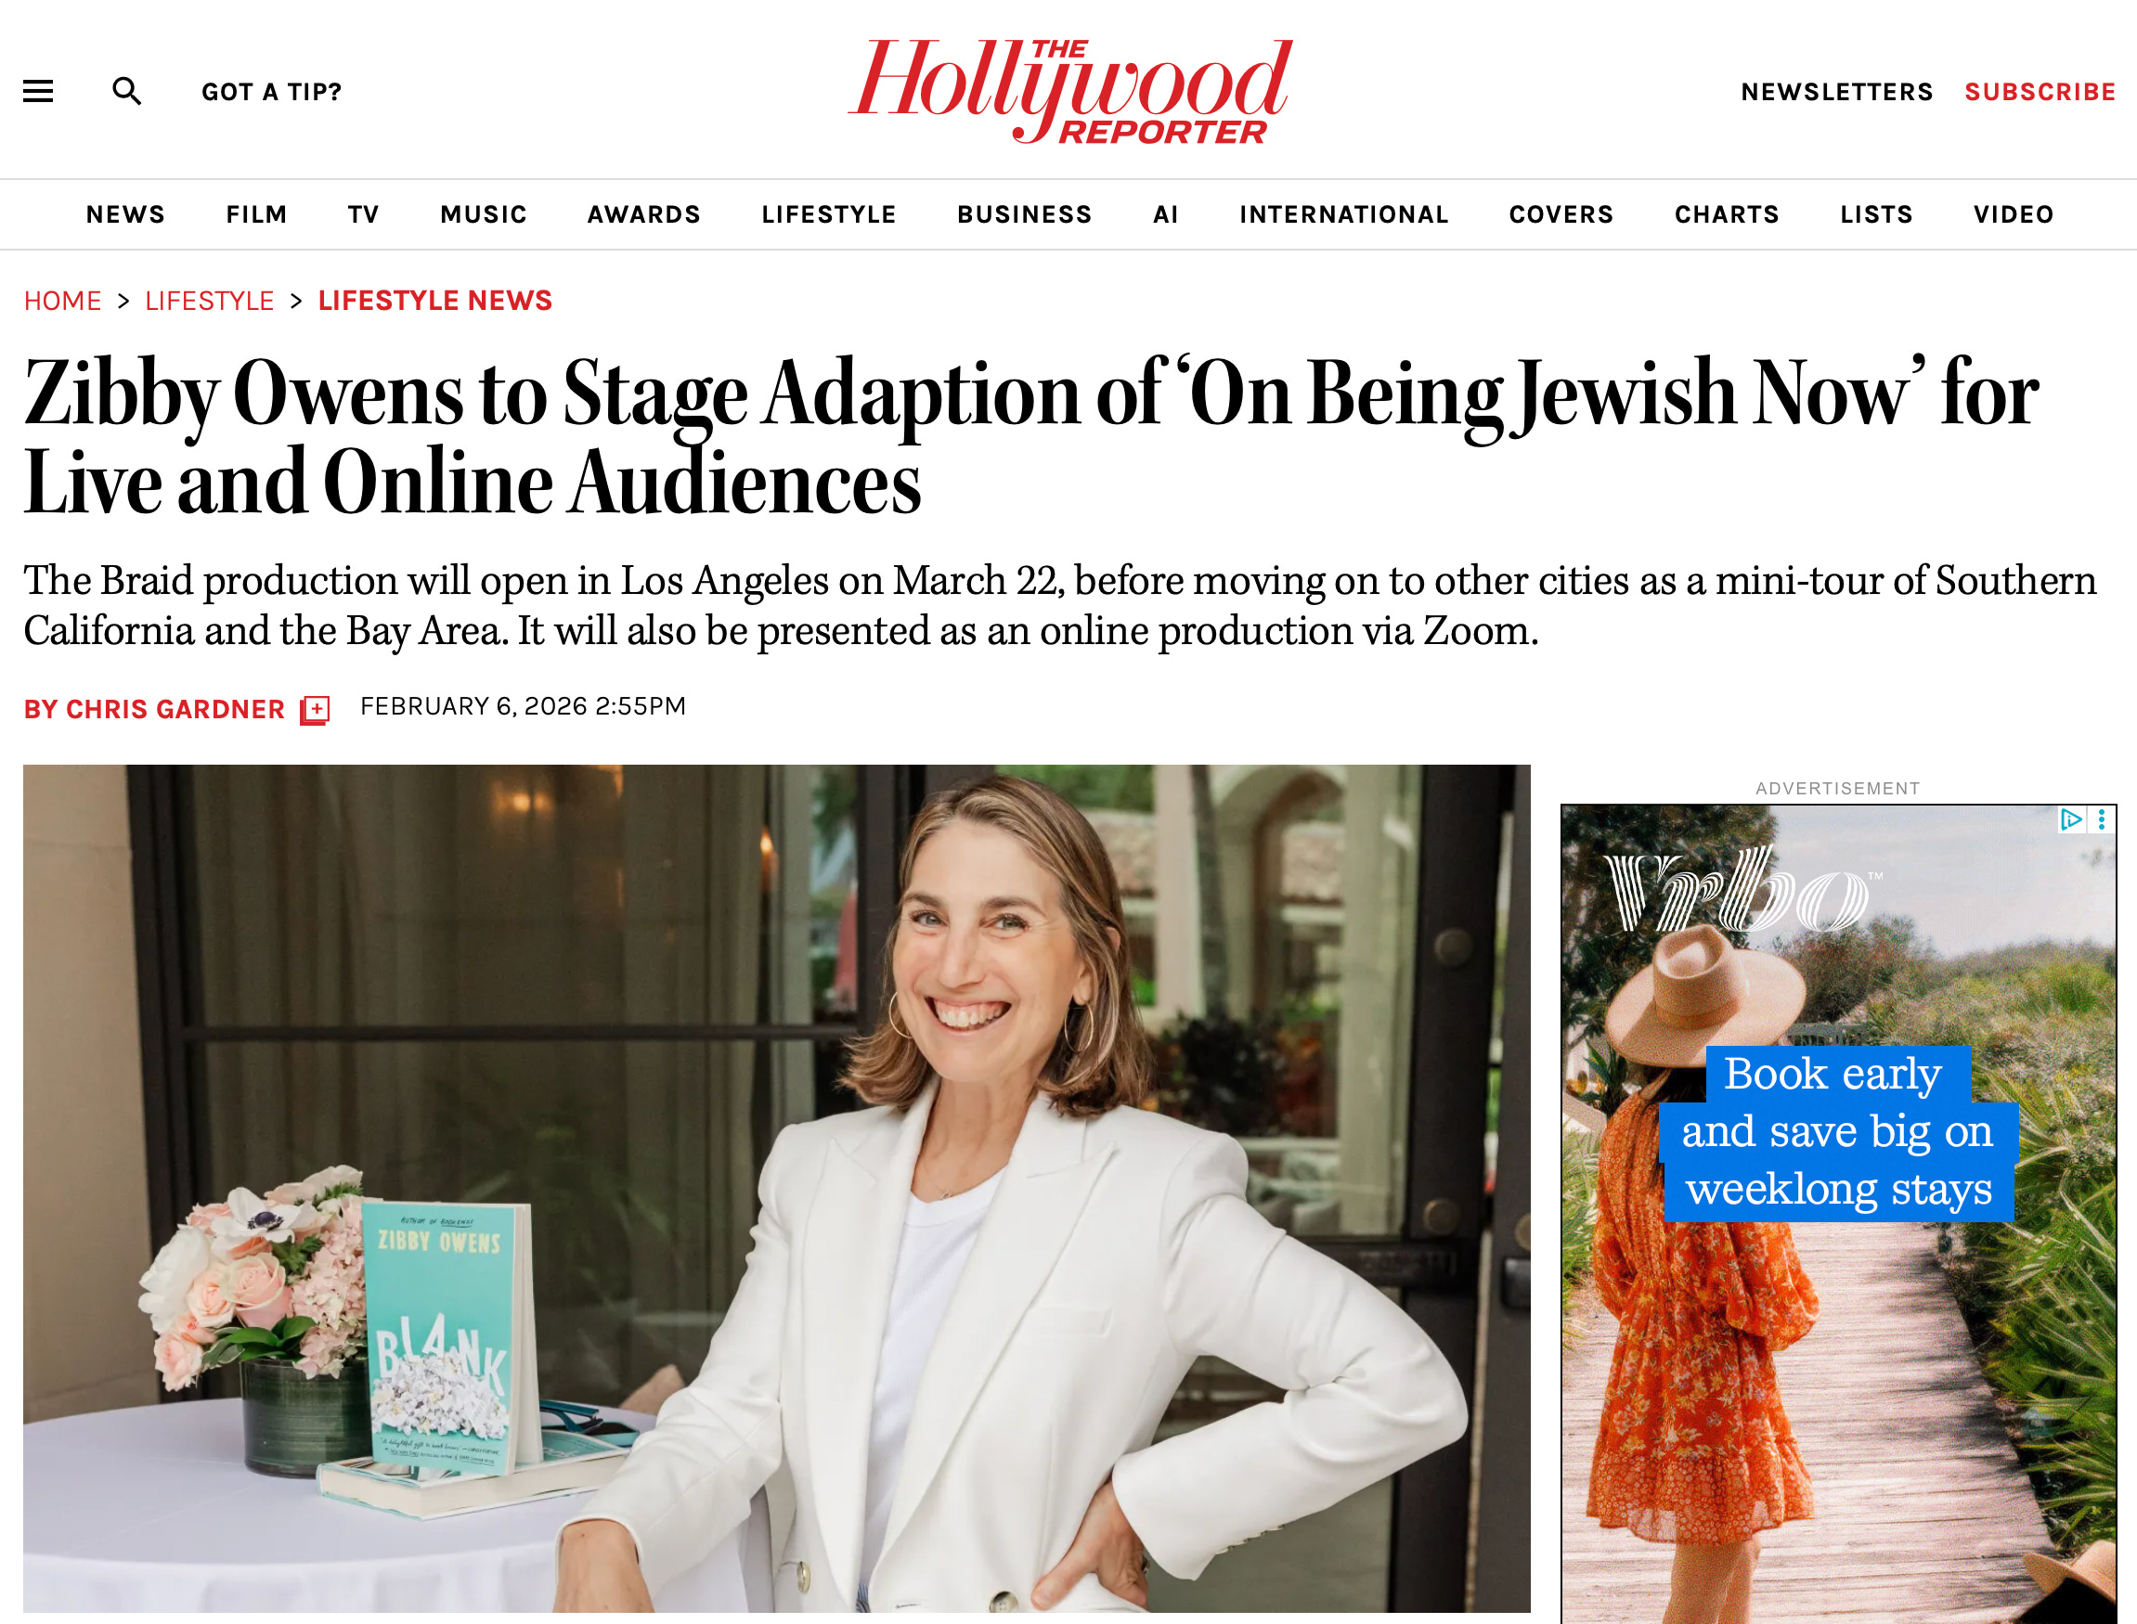The width and height of the screenshot is (2137, 1624).
Task: Click the Zibby Owens article photo
Action: [x=776, y=1188]
